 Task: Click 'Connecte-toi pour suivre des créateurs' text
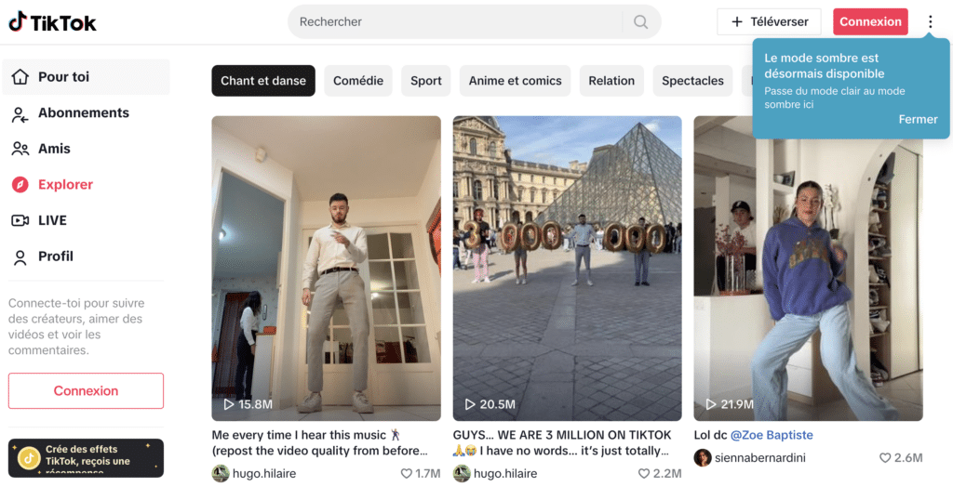76,326
